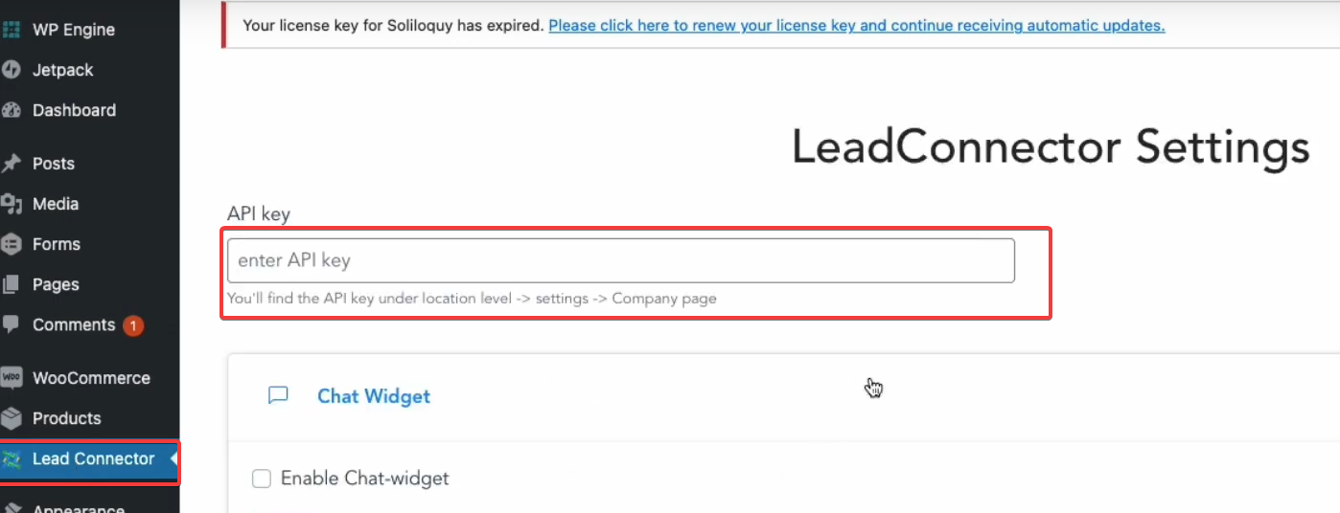Enable the Chat-widget checkbox
The width and height of the screenshot is (1340, 513).
coord(262,479)
